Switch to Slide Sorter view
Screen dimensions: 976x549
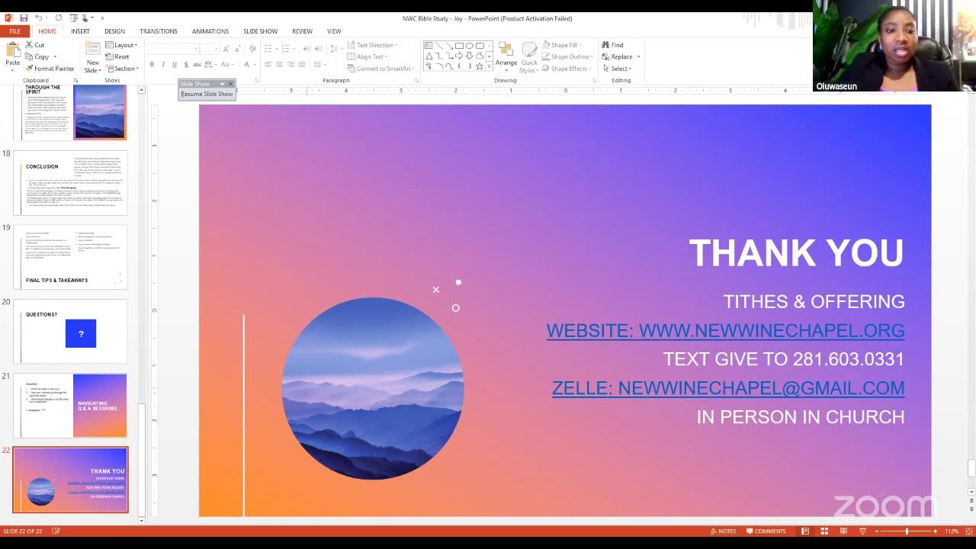click(824, 531)
